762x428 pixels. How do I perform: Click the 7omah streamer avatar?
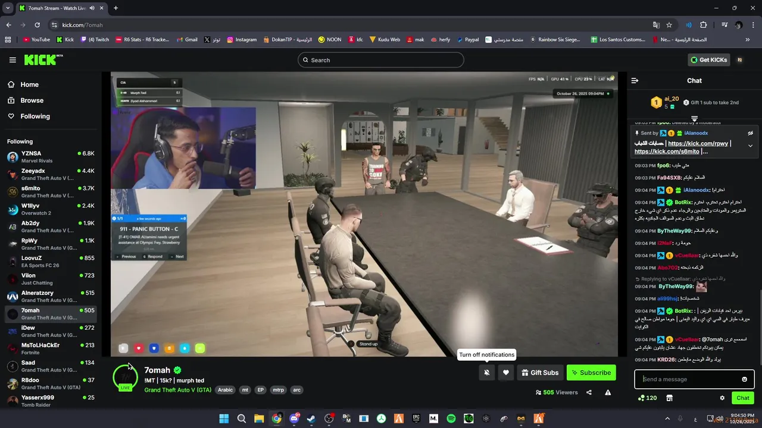(125, 377)
